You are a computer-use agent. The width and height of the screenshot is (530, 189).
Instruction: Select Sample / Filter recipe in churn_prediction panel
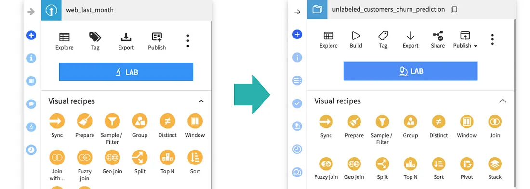coord(382,122)
